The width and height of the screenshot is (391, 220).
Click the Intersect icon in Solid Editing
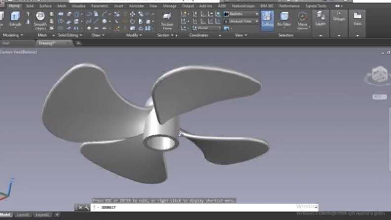60,28
